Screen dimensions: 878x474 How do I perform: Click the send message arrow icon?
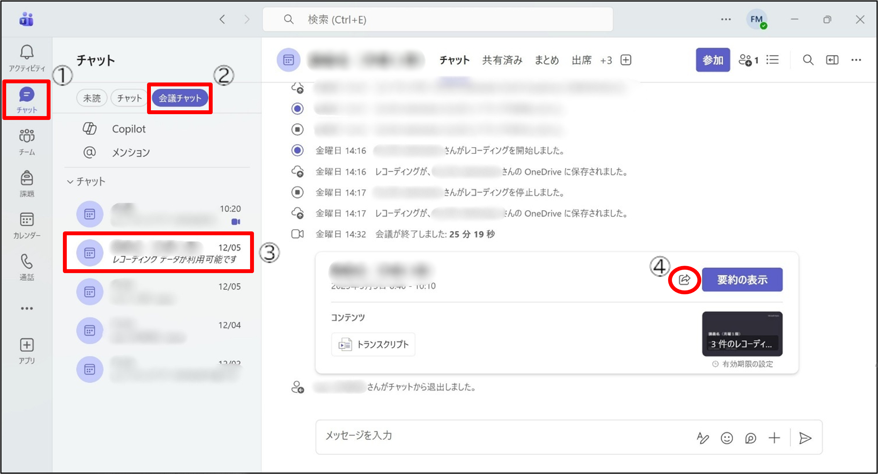tap(805, 438)
